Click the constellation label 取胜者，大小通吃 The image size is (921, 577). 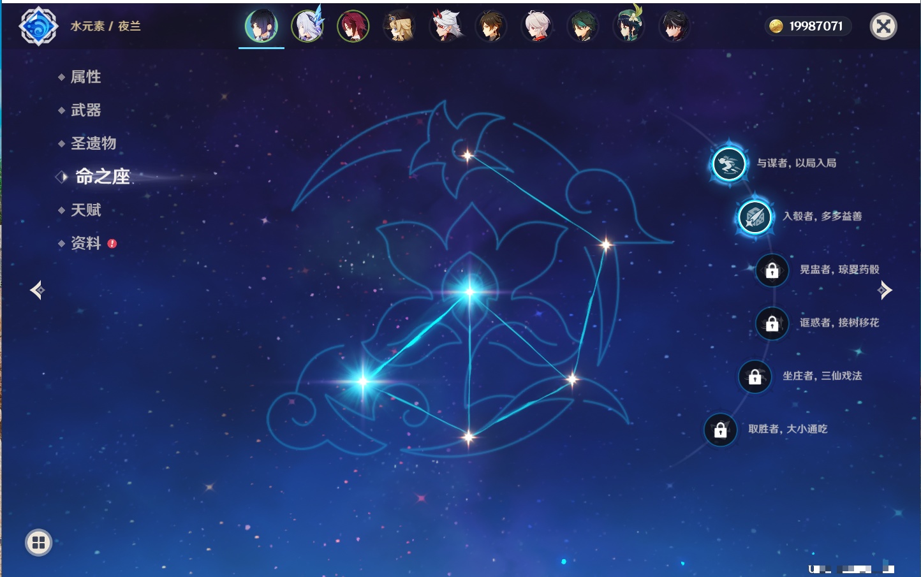[x=788, y=429]
